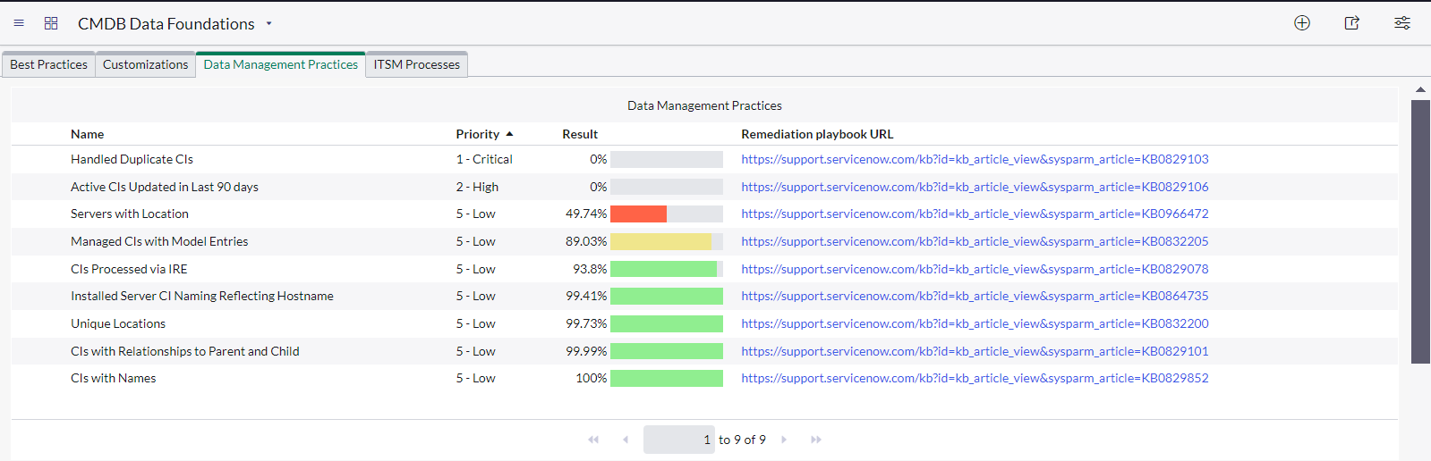1431x461 pixels.
Task: Open the KB0829078 remediation link
Action: pos(975,269)
